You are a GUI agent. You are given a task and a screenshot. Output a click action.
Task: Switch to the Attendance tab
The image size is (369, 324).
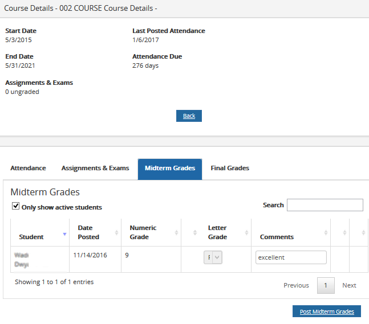tap(28, 168)
